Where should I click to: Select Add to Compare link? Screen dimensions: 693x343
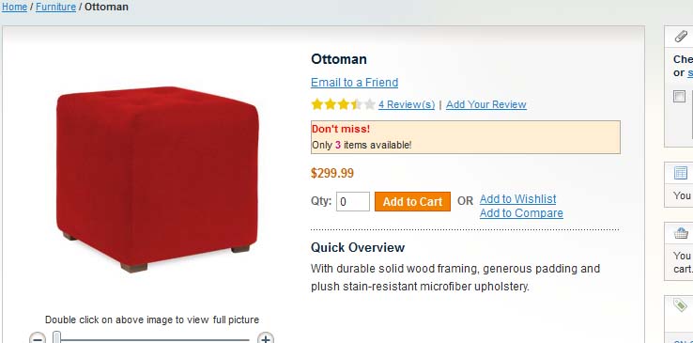click(x=521, y=213)
